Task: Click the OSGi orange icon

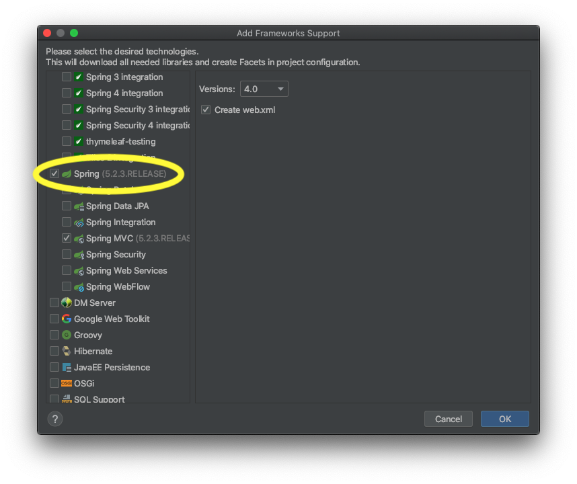Action: (x=67, y=383)
